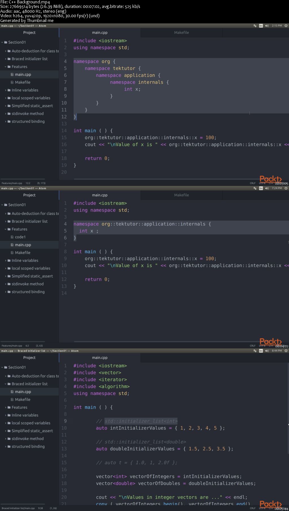
Task: Collapse Features folder in 7:24 PM window
Action: [x=6, y=229]
